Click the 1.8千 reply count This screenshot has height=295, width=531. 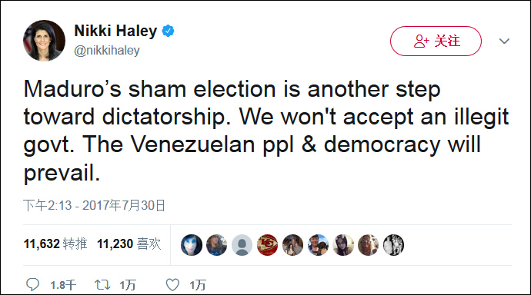pos(63,285)
